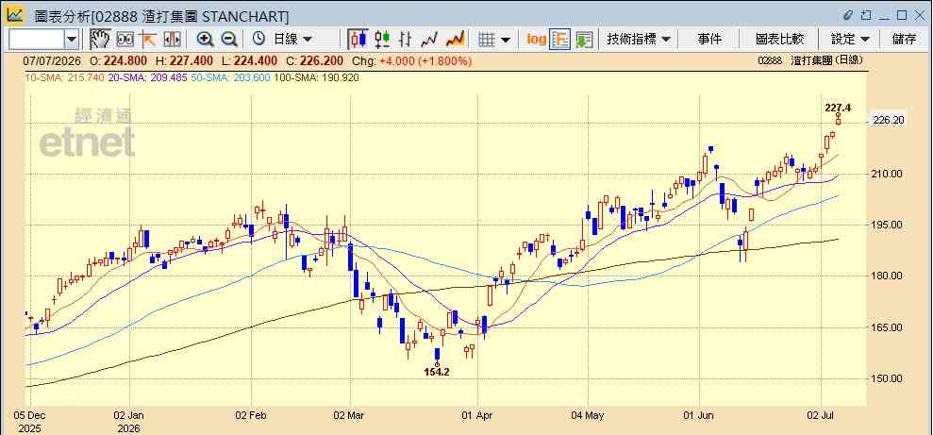
Task: Toggle the log scale button
Action: click(536, 40)
